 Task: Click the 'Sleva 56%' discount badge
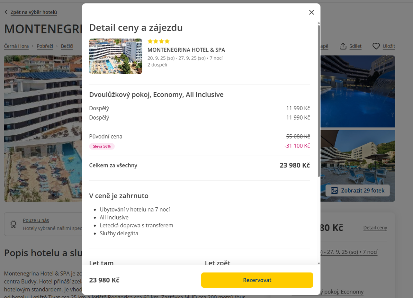click(102, 146)
